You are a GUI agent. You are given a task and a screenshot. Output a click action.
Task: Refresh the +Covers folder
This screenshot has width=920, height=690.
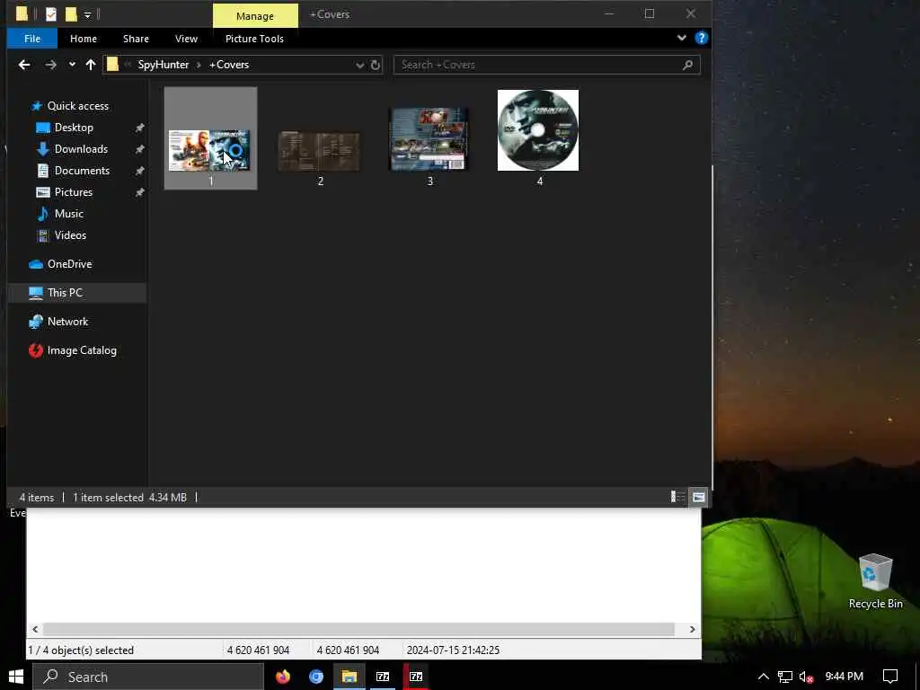pyautogui.click(x=376, y=65)
